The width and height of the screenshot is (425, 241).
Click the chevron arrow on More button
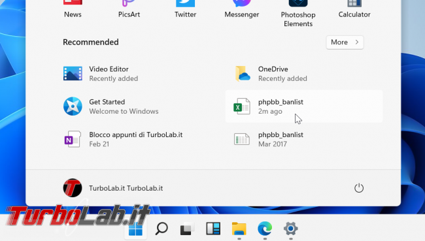point(357,42)
